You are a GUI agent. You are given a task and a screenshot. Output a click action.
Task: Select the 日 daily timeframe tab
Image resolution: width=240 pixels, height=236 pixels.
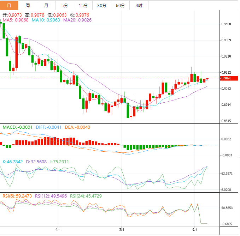(x=9, y=5)
